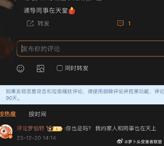Open the emoji picker smiley icon
164x146 pixels.
[x=20, y=68]
